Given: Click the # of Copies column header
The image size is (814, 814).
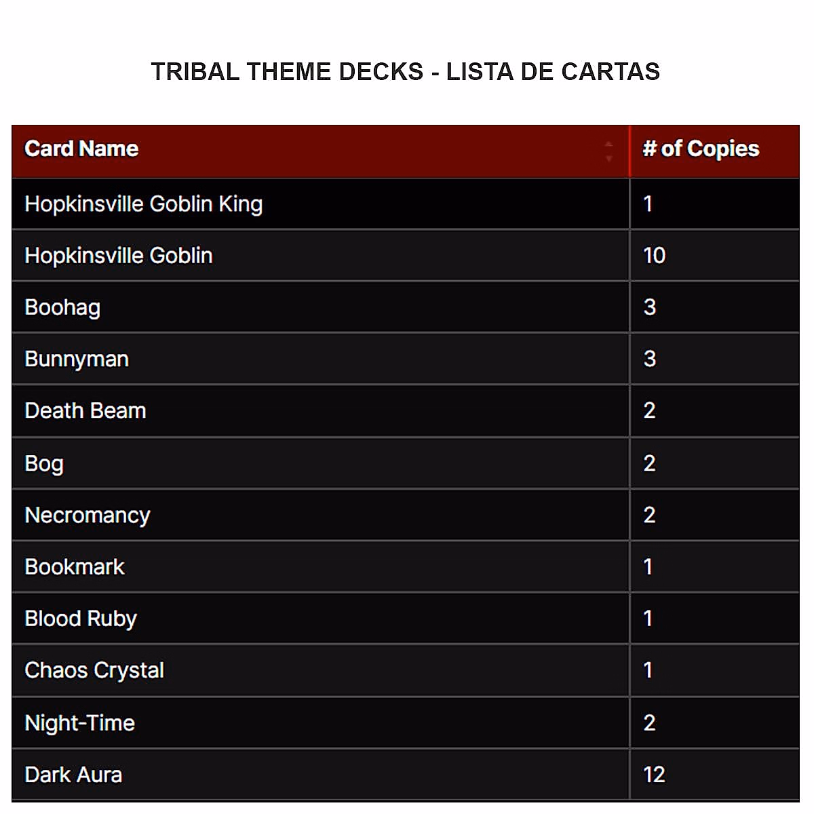Looking at the screenshot, I should pos(701,149).
